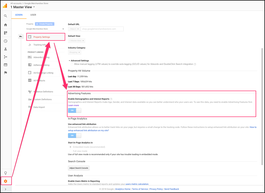The height and width of the screenshot is (193, 265).
Task: Click the Create Property button
Action: (45, 24)
